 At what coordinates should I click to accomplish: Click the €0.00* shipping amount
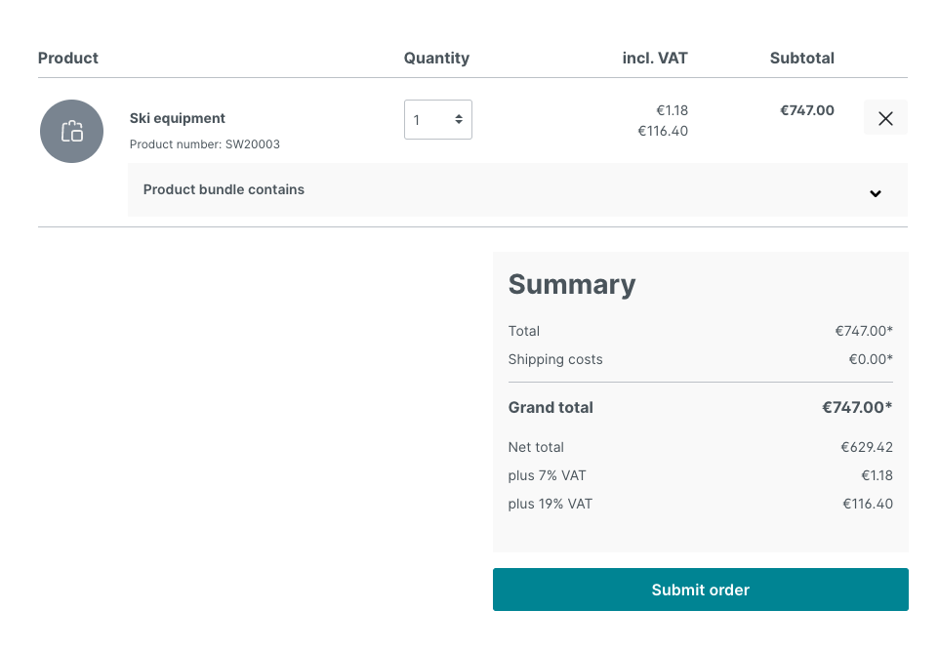pos(871,359)
